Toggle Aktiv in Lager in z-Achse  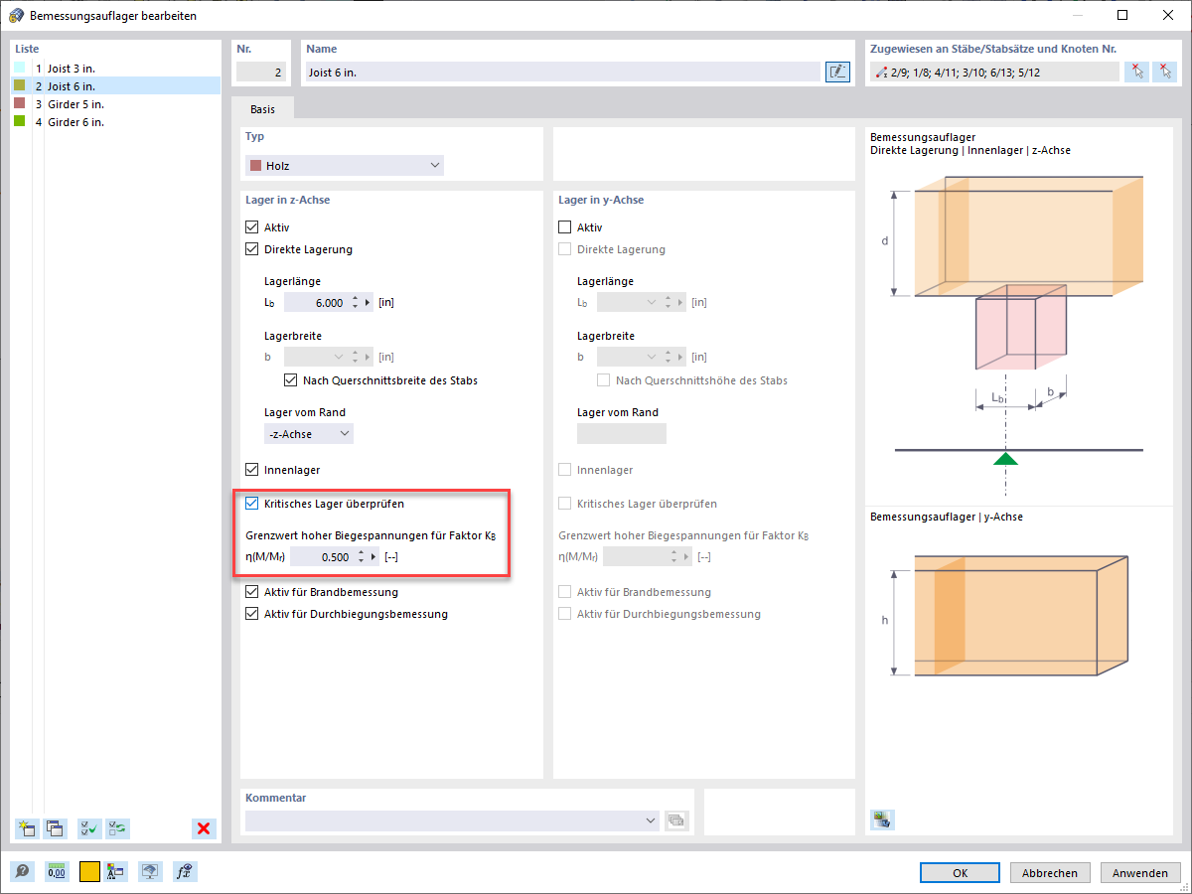click(251, 227)
